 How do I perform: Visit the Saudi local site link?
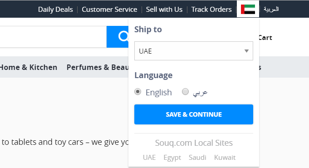tap(197, 158)
